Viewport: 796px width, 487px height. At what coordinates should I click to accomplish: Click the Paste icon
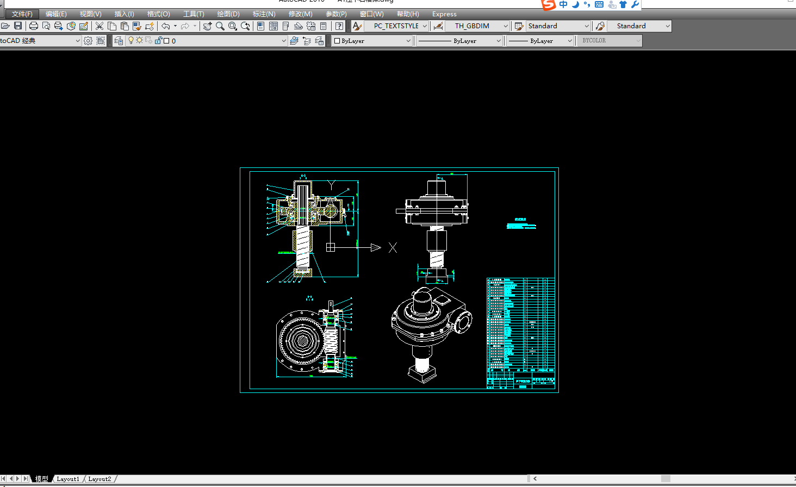tap(125, 26)
